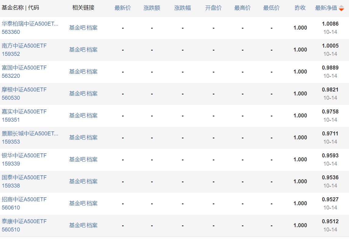Sort table by 涨跌幅 column header

coord(182,8)
